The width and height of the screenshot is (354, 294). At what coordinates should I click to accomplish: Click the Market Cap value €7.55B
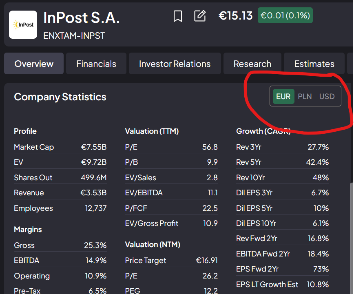point(94,147)
